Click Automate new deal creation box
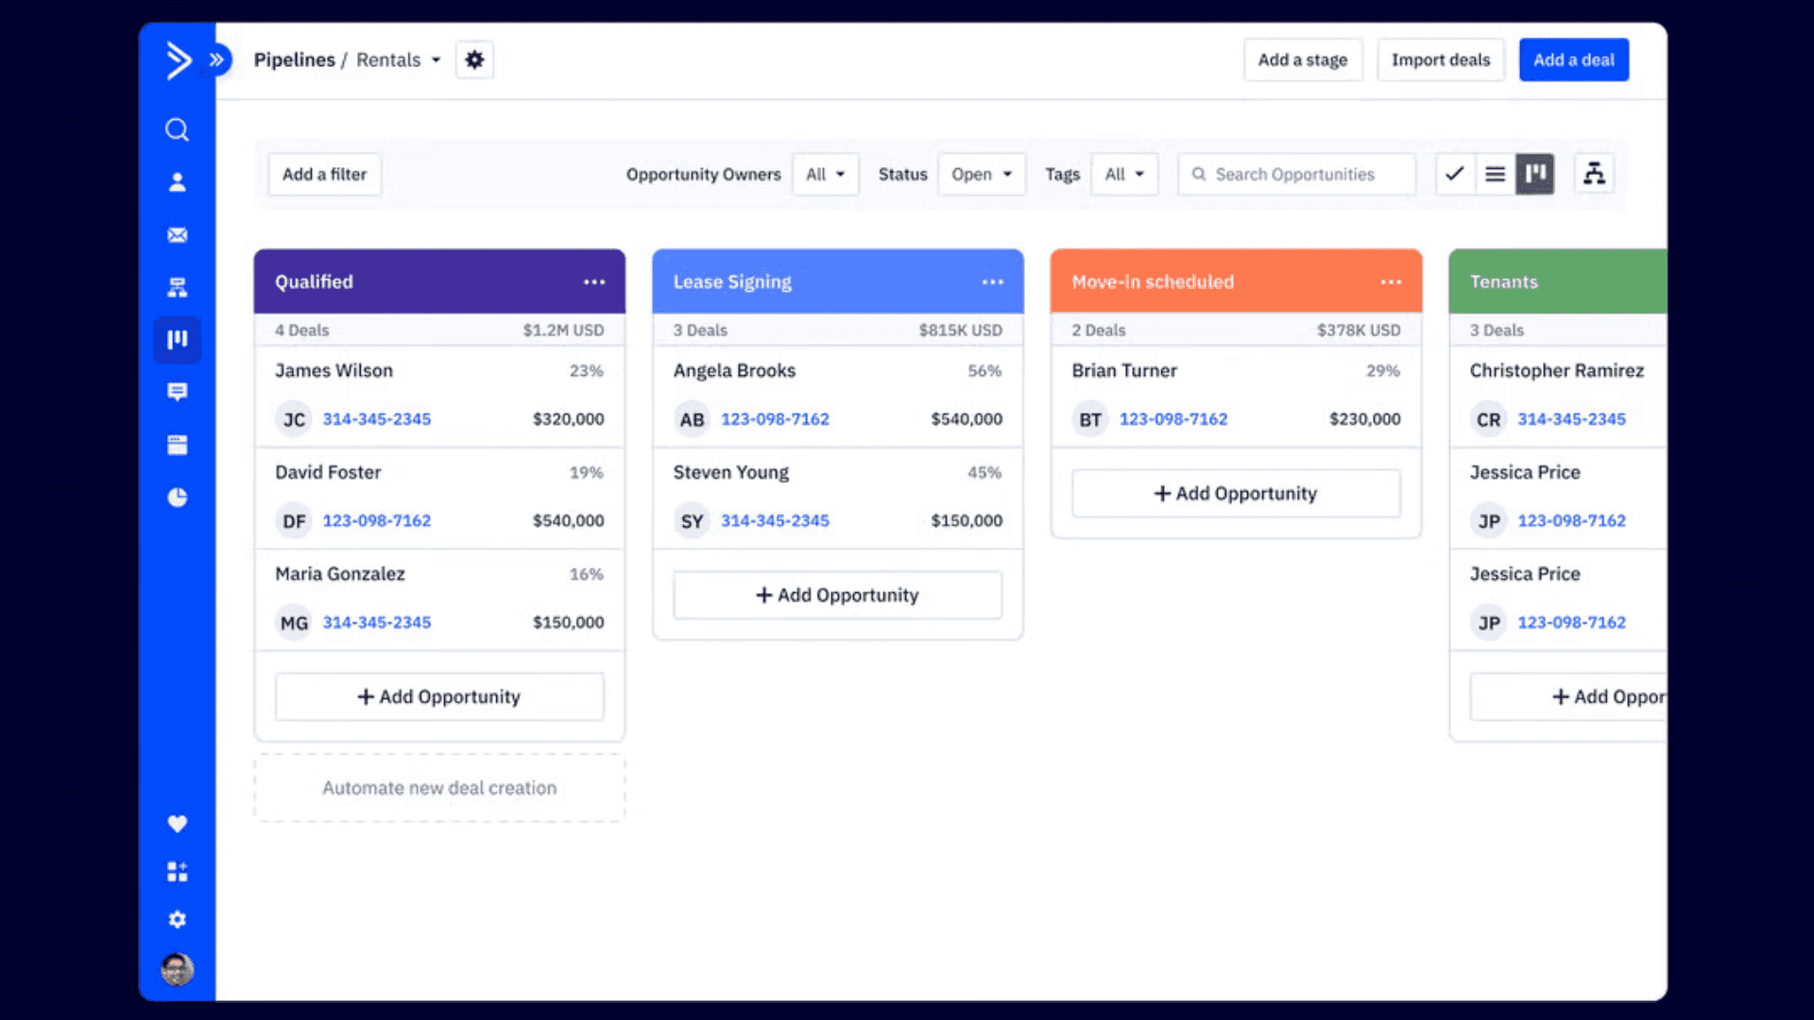Screen dimensions: 1814x1020 (x=439, y=788)
